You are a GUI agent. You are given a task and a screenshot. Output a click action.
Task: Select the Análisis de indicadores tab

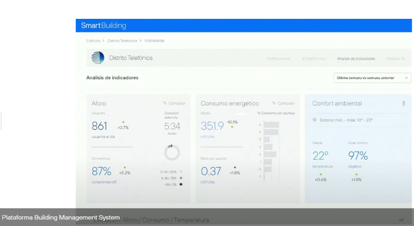356,59
